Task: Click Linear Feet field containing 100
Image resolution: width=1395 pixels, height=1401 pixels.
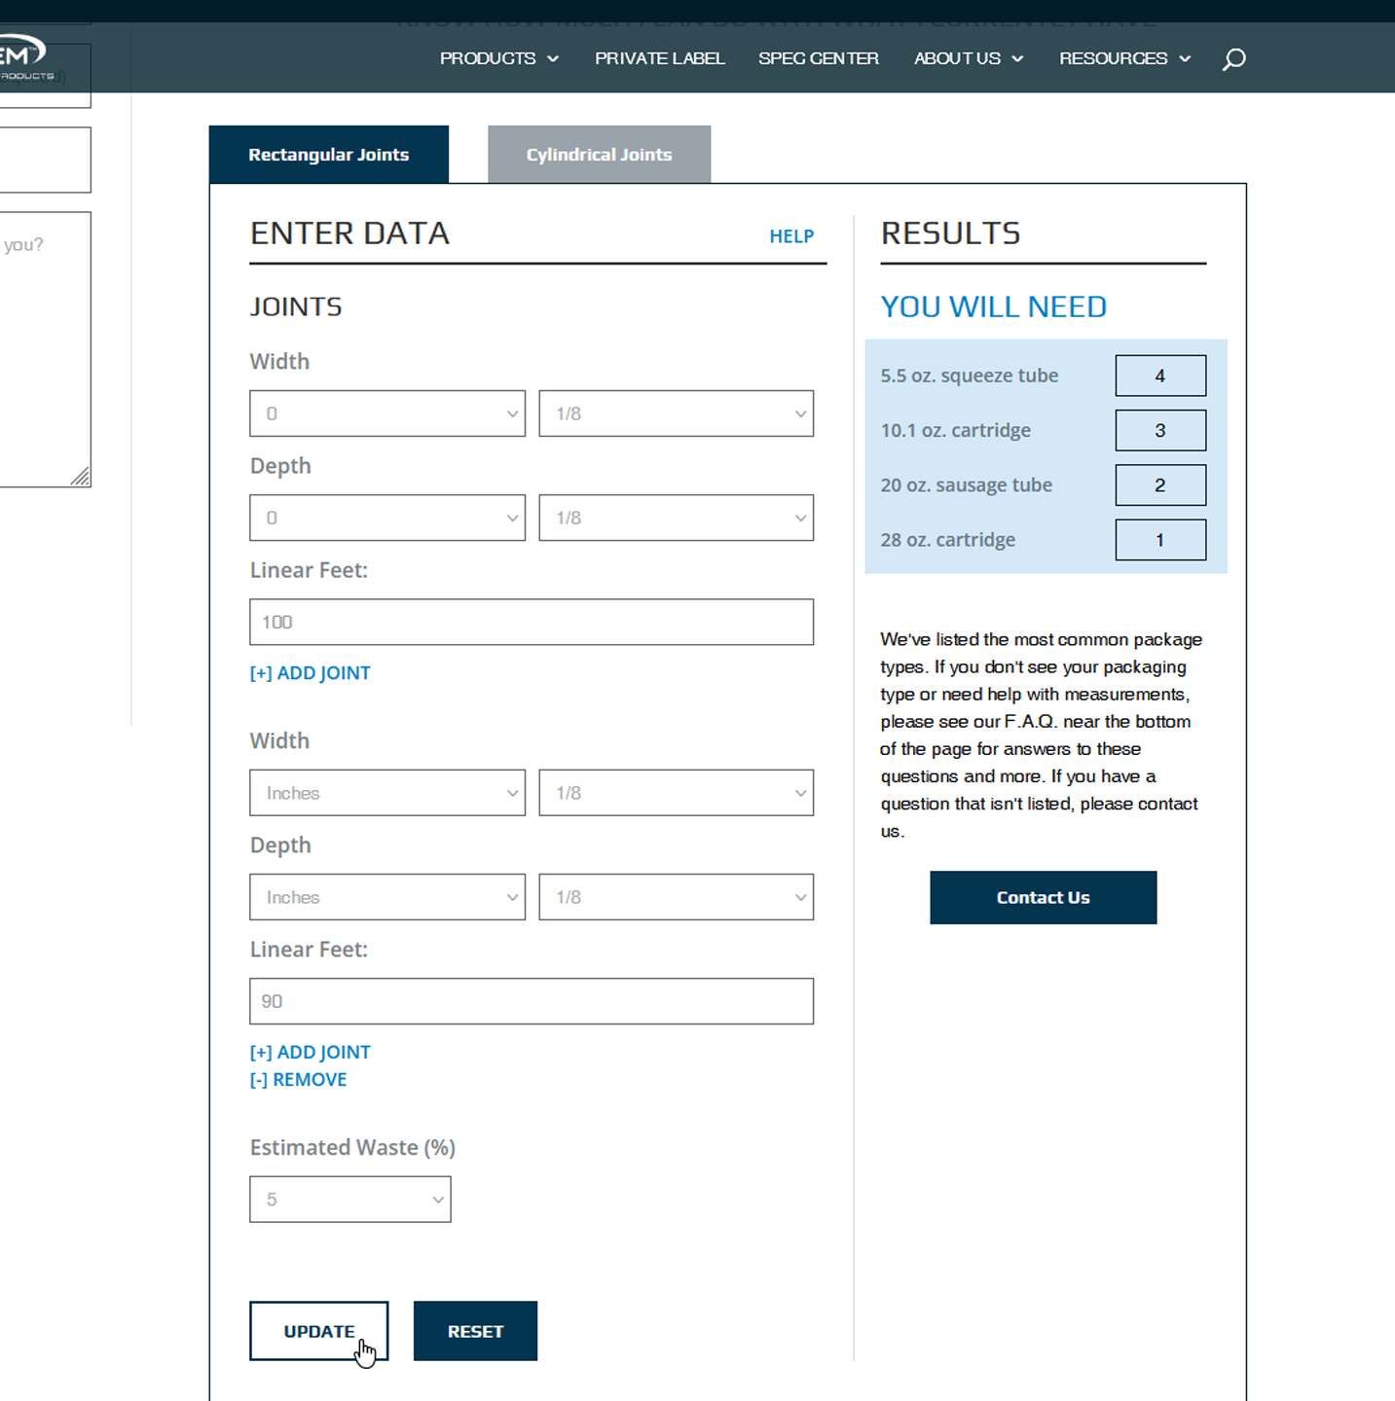Action: [531, 622]
